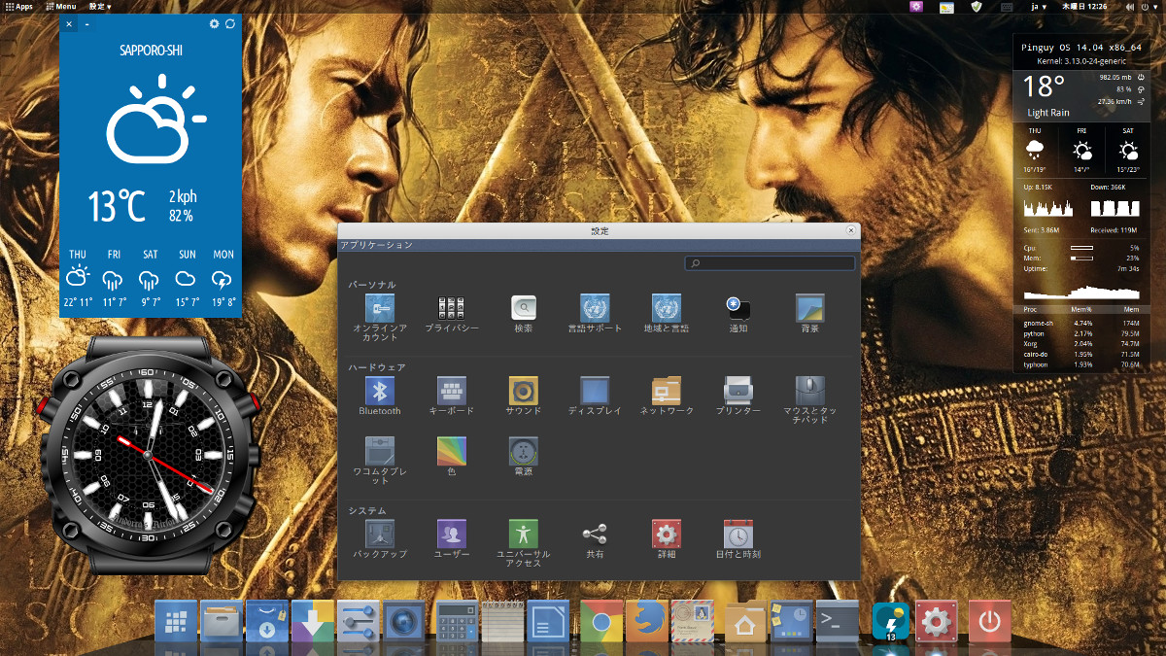Screen dimensions: 1166x656
Task: Open the Apps menu in the top panel
Action: [x=17, y=7]
